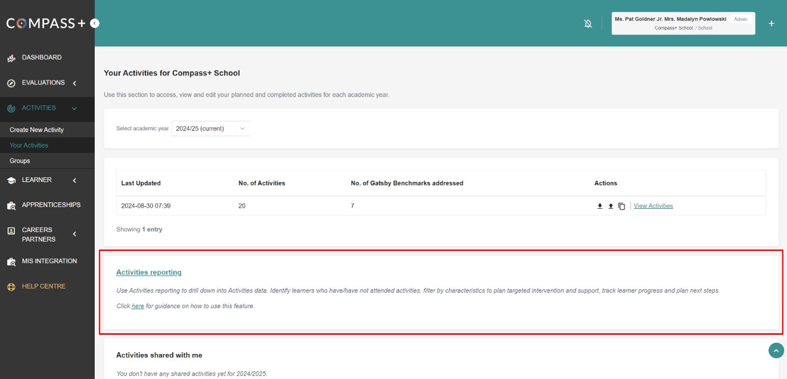
Task: Click the muted notifications bell icon
Action: (x=588, y=24)
